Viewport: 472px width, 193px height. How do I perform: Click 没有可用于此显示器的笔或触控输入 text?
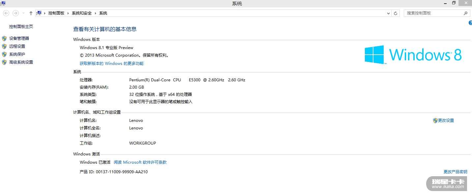click(161, 102)
